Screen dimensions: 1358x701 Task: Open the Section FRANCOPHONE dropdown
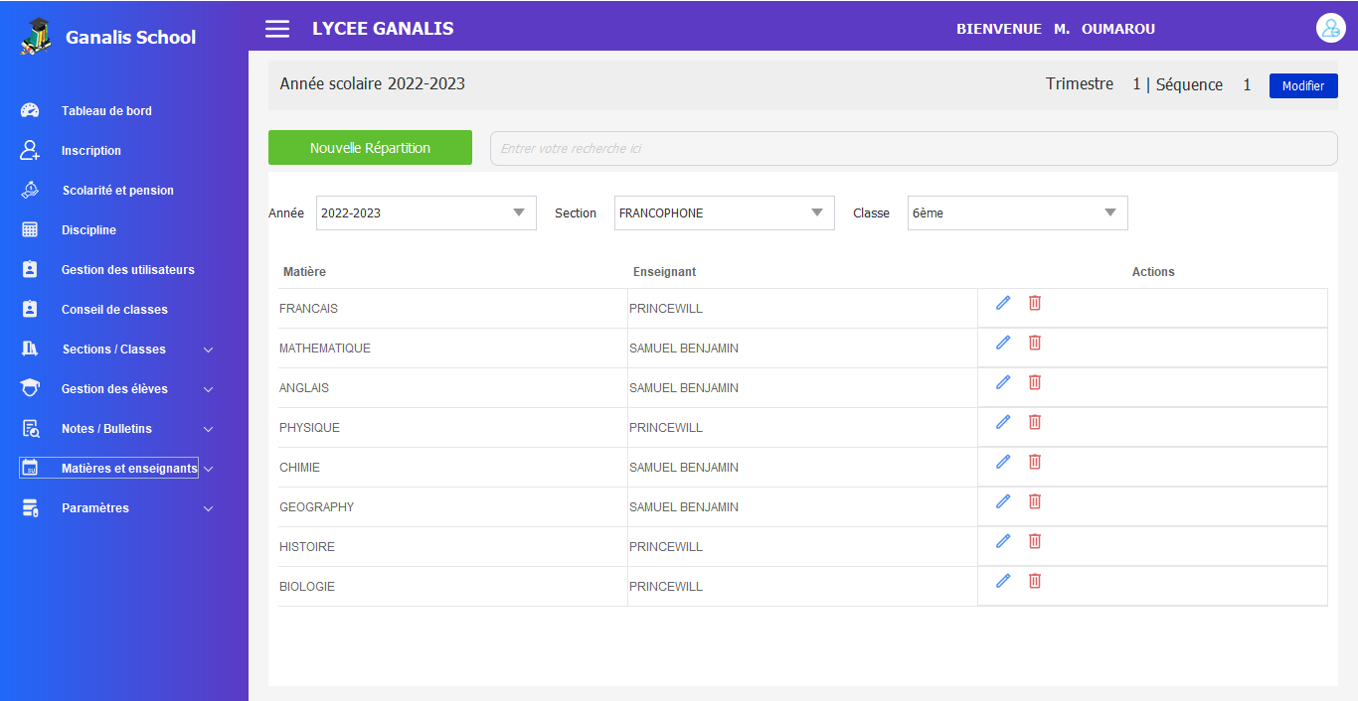coord(725,212)
